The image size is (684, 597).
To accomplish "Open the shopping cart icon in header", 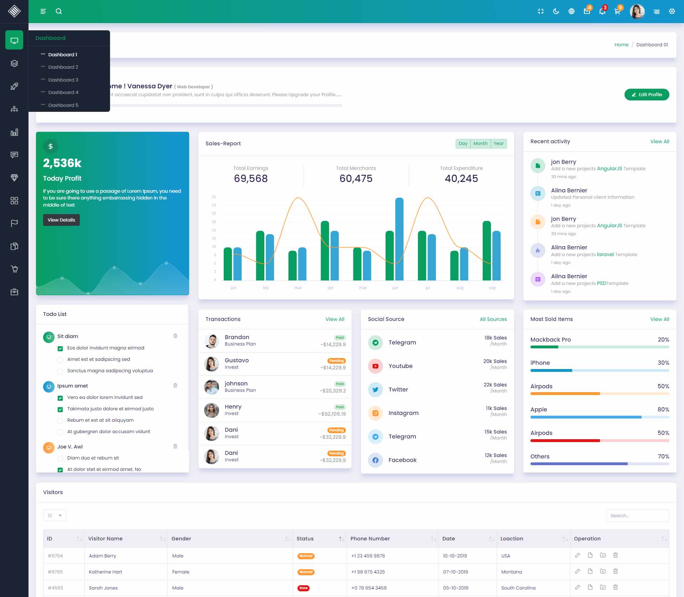I will pyautogui.click(x=617, y=11).
